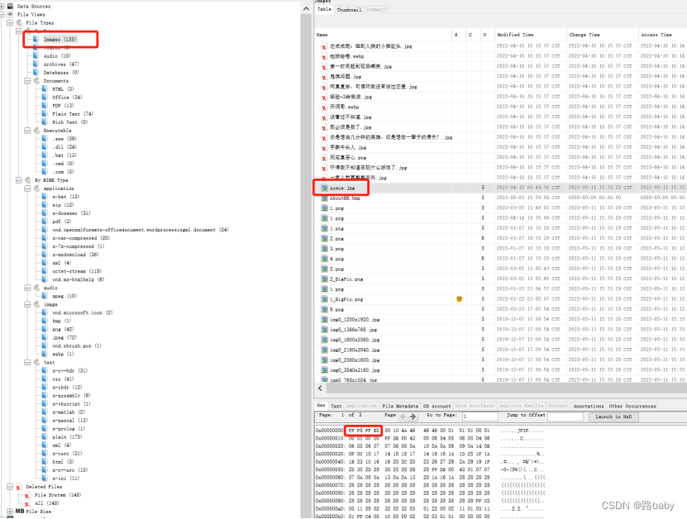Click the icon beside 2_BigPic.png
The width and height of the screenshot is (687, 519).
coord(325,279)
